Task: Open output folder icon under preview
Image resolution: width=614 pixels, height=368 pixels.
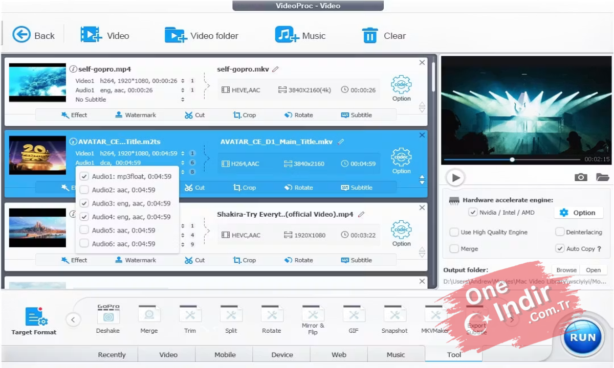Action: 602,177
